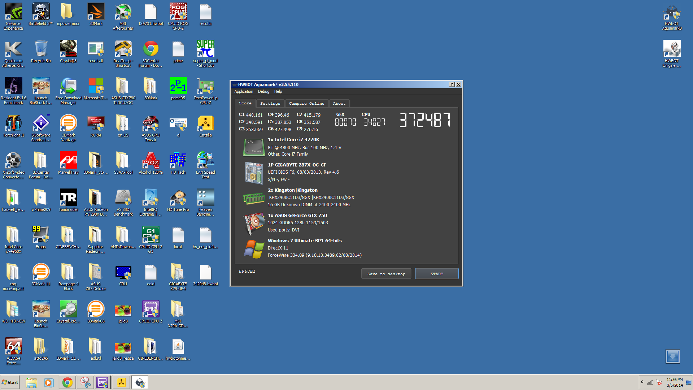Open the Recycle Bin
The image size is (693, 390).
(x=41, y=51)
